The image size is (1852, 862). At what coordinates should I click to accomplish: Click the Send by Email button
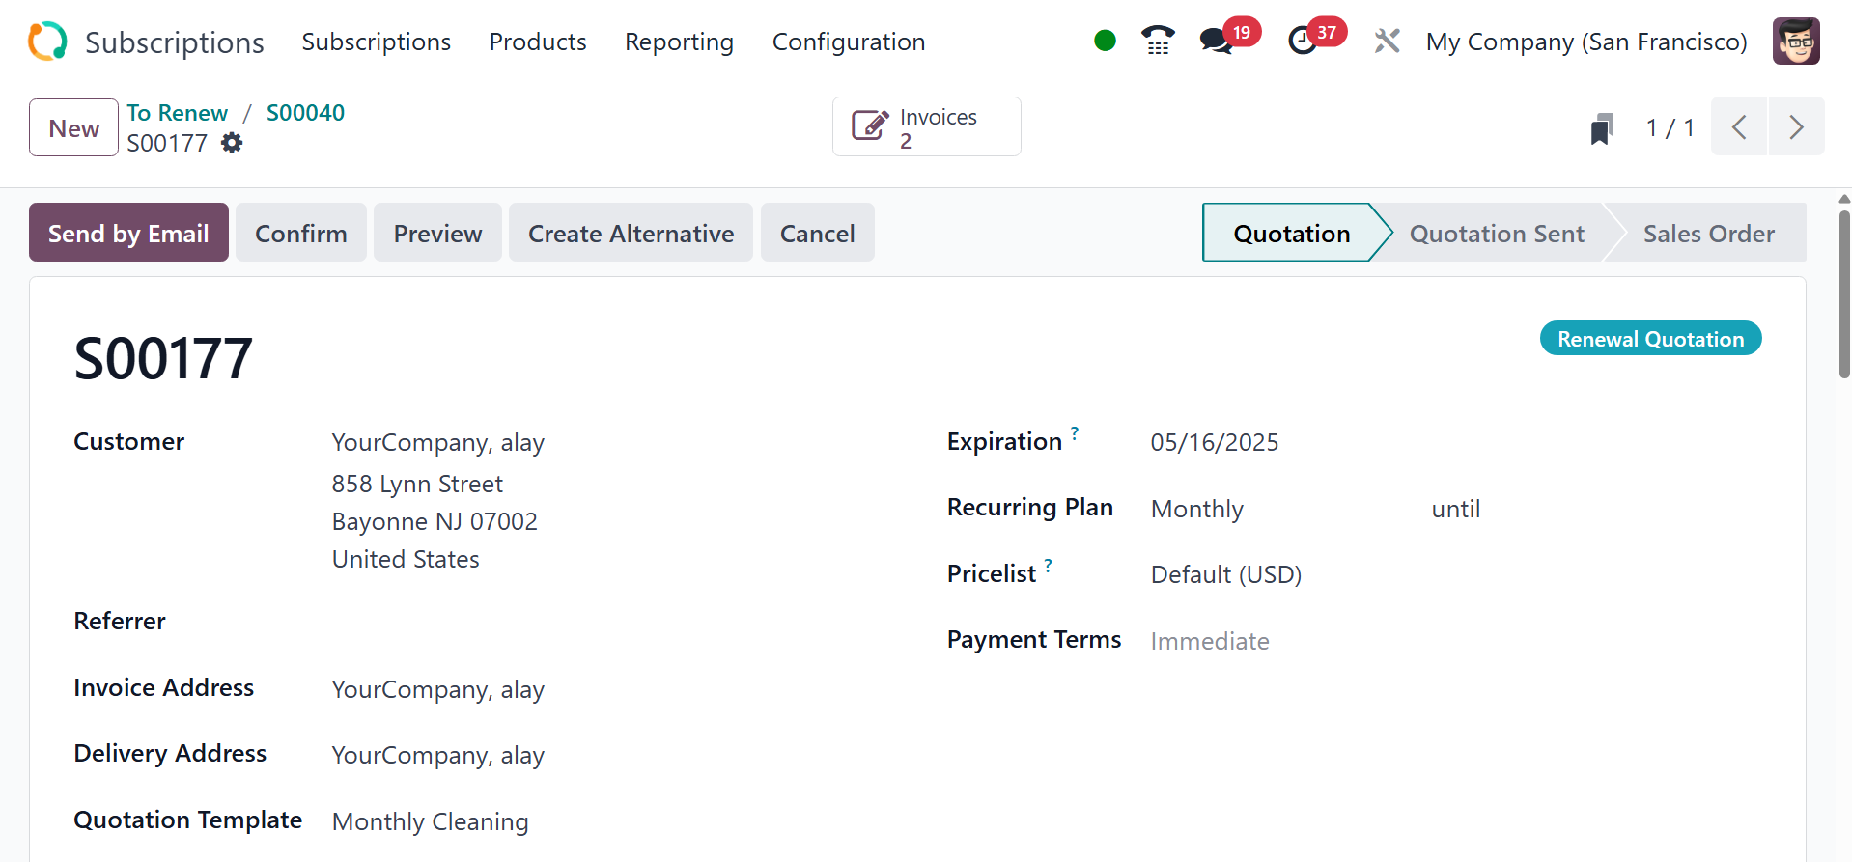pos(128,233)
